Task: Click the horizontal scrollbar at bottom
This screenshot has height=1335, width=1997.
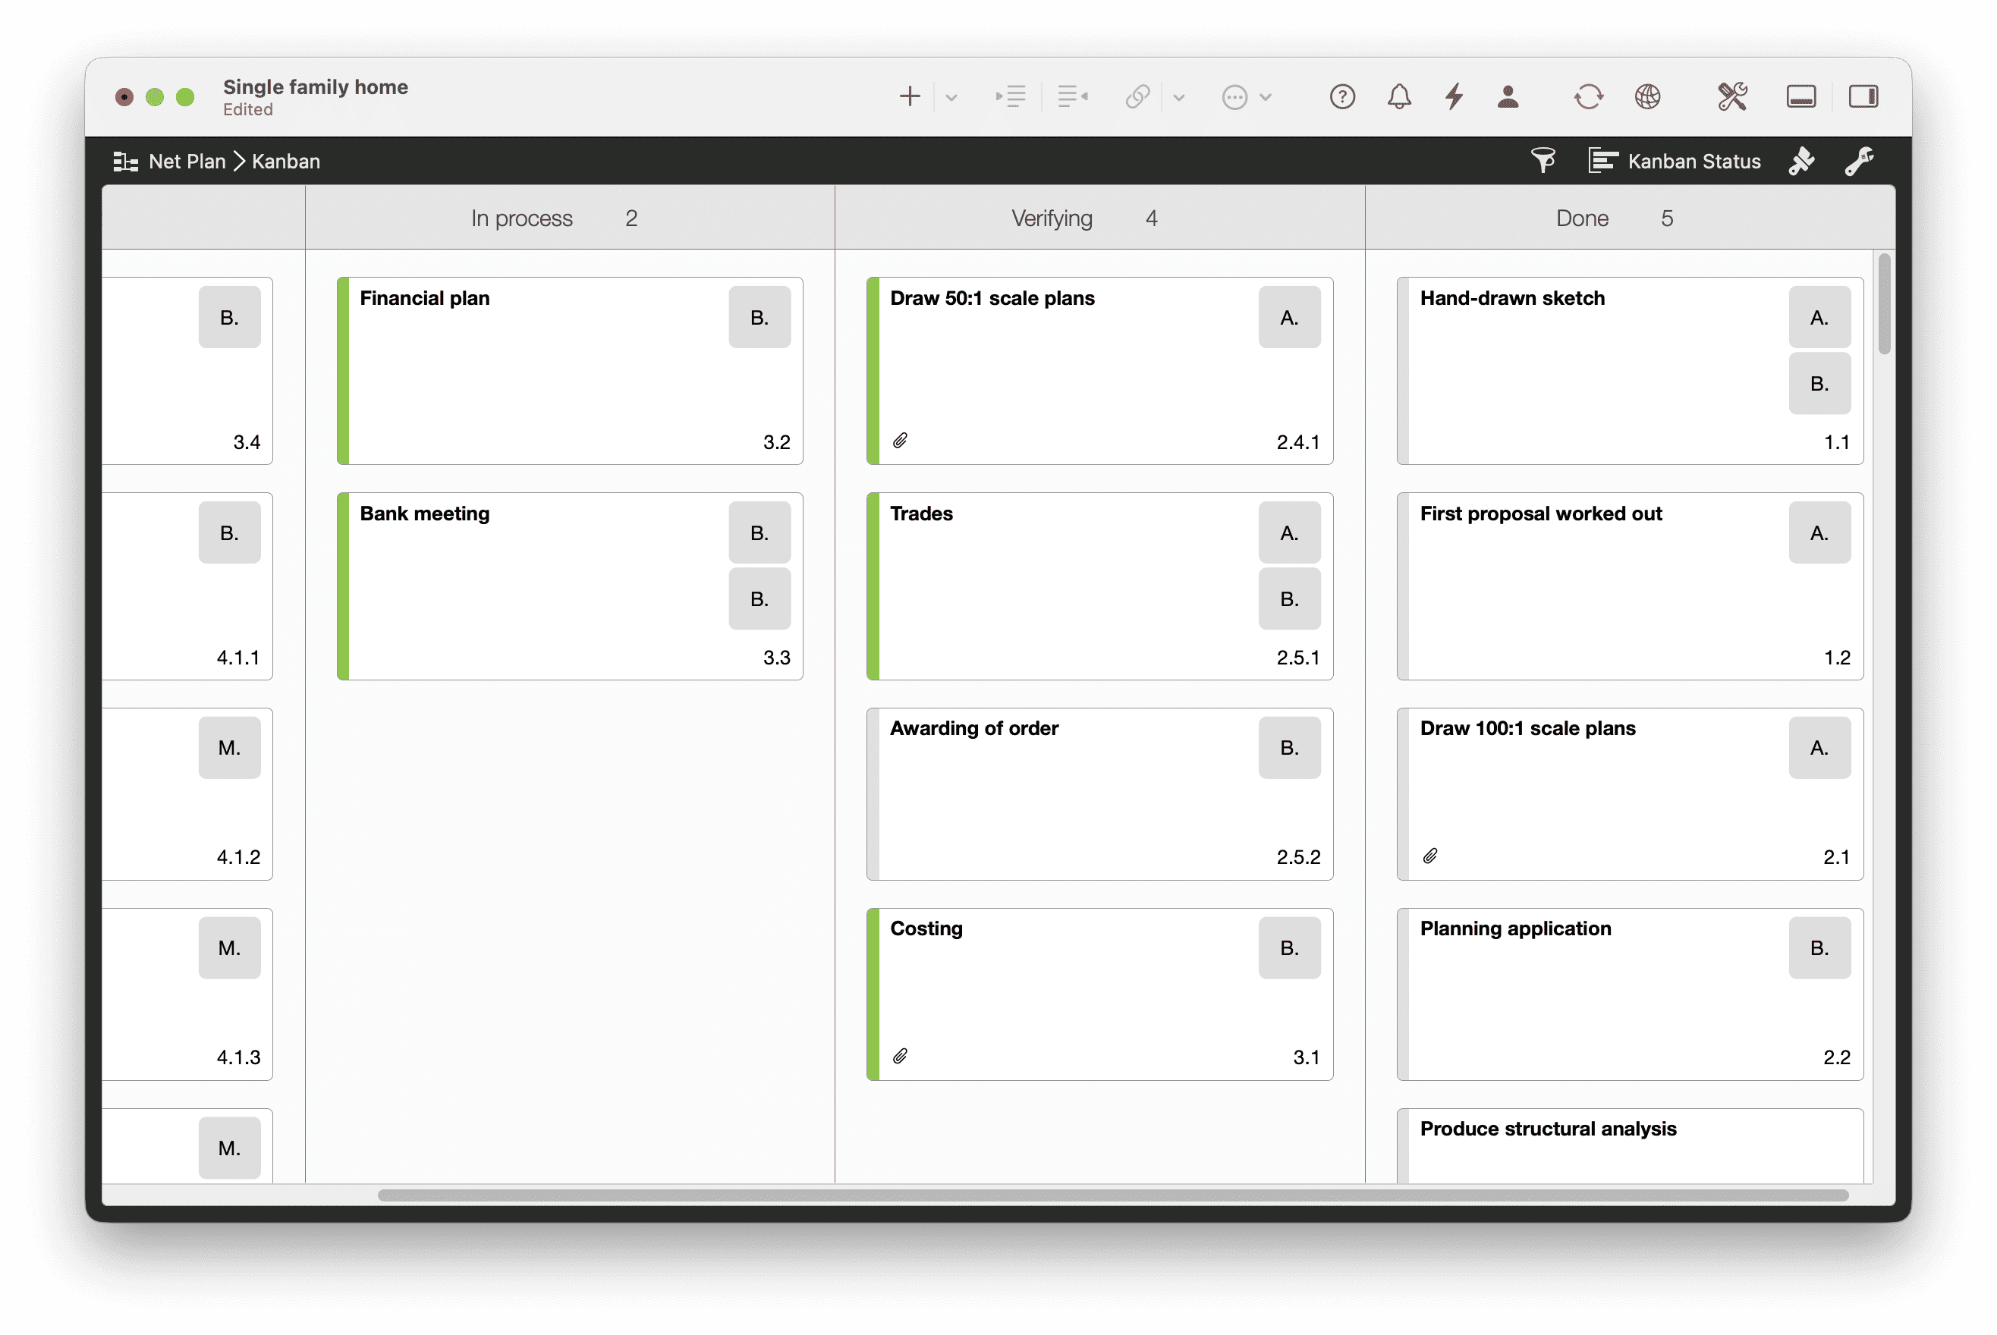Action: click(1112, 1195)
